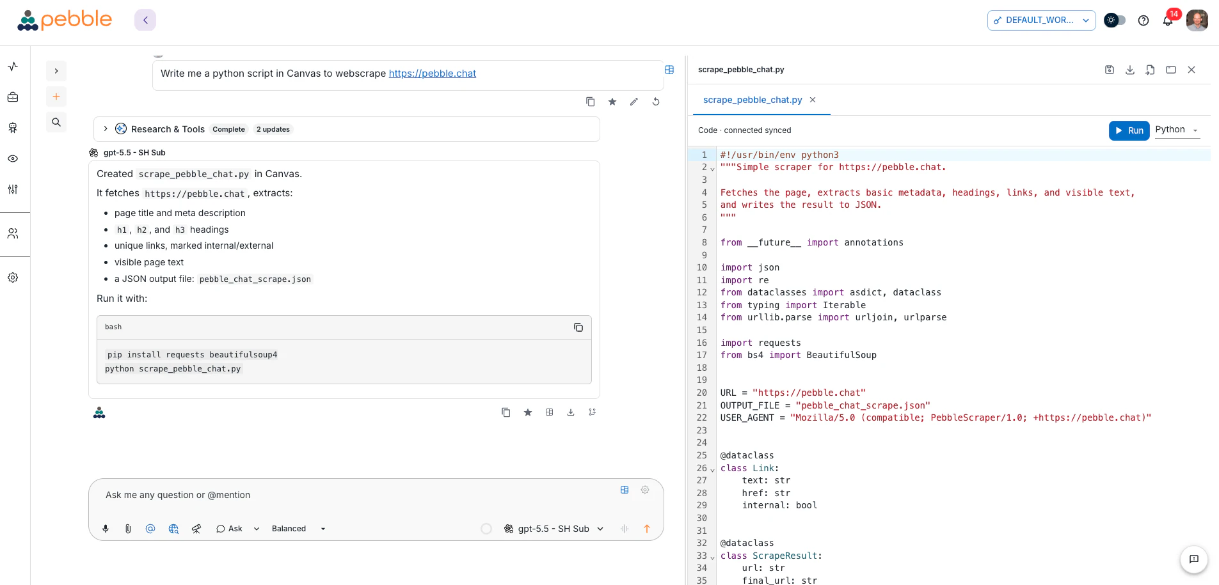
Task: Star the user prompt message
Action: click(612, 102)
